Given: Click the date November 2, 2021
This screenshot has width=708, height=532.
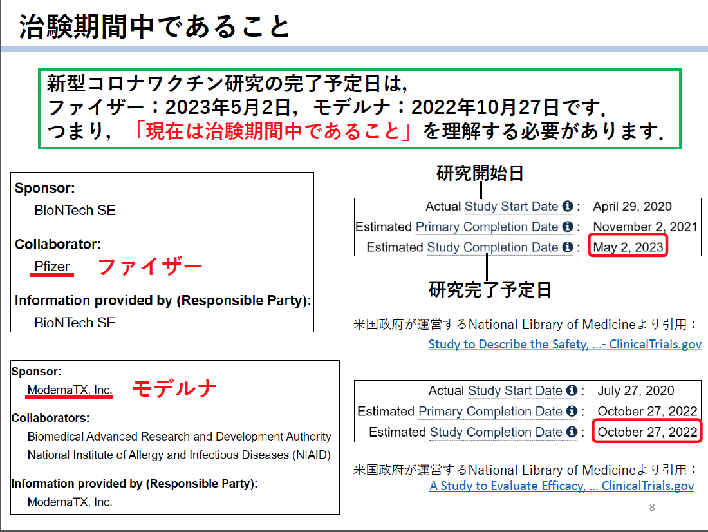Looking at the screenshot, I should [x=645, y=227].
